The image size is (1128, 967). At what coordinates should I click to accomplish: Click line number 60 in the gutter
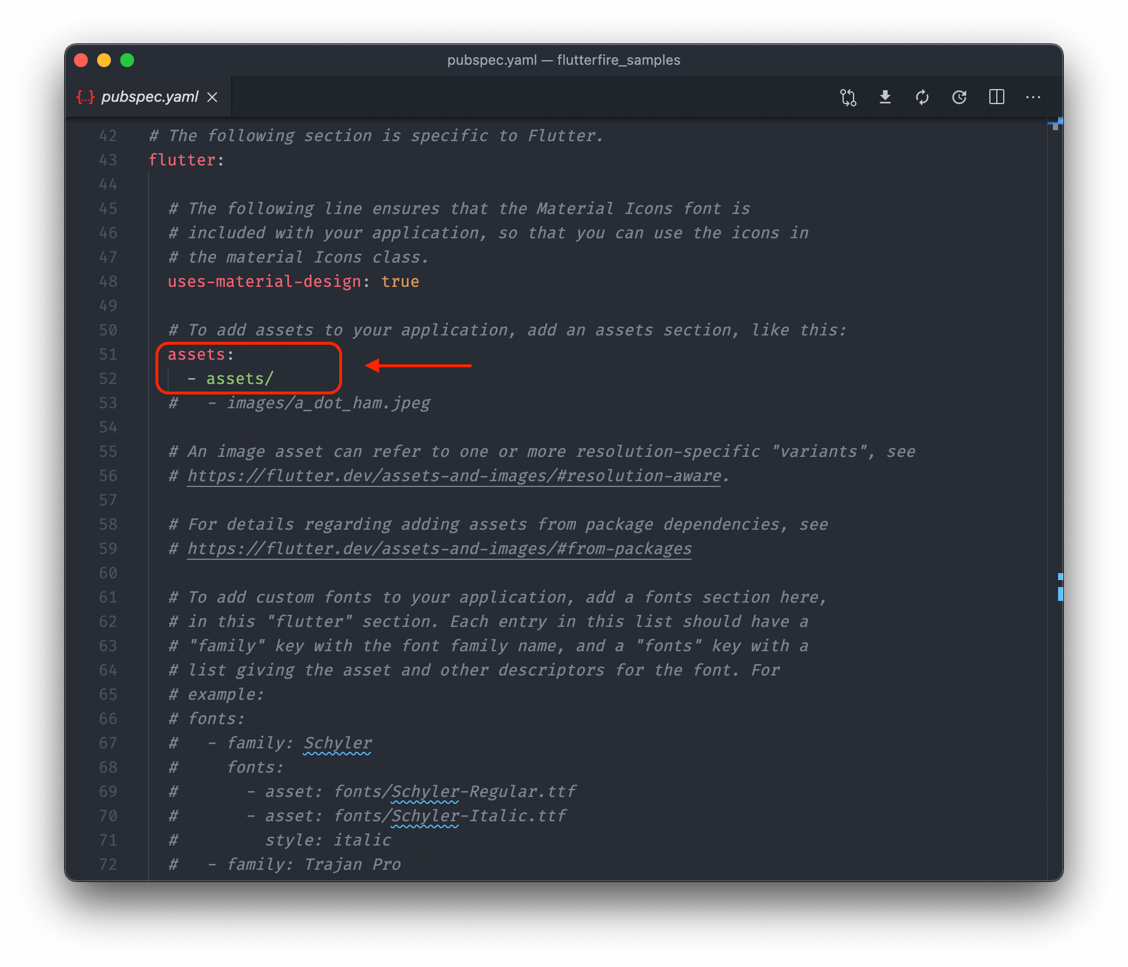pos(108,573)
